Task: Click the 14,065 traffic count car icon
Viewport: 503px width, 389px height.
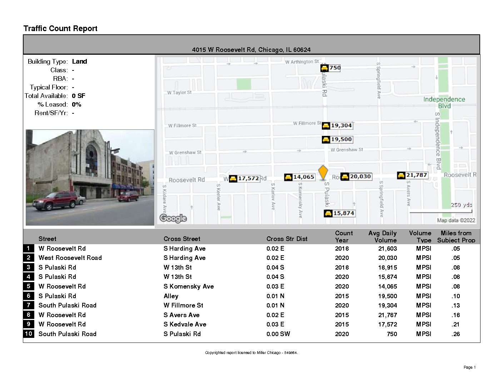Action: [x=288, y=177]
